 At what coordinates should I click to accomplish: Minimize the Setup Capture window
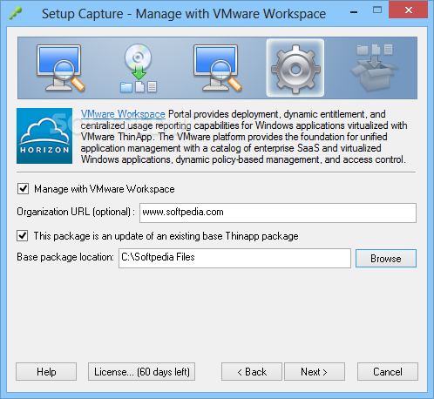(x=354, y=11)
